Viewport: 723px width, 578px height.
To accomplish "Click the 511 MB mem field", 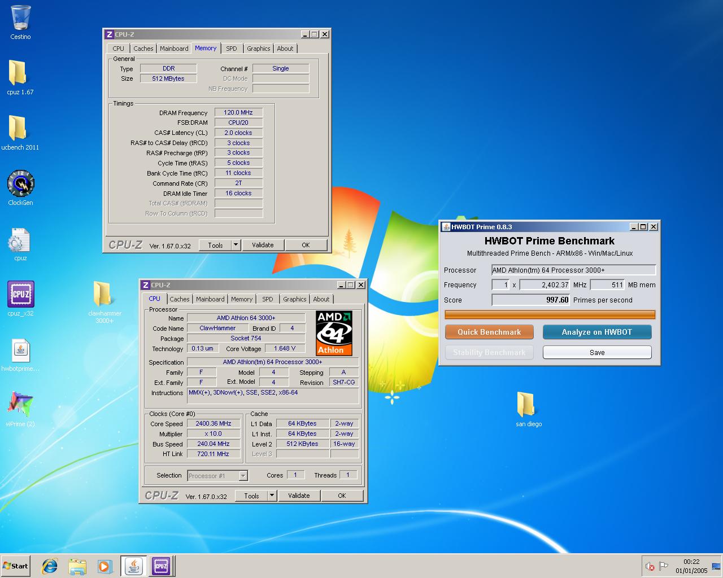I will point(608,285).
